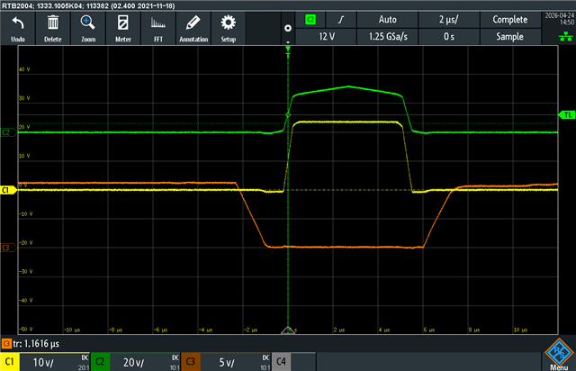Set the 12 V trigger level field

(326, 36)
